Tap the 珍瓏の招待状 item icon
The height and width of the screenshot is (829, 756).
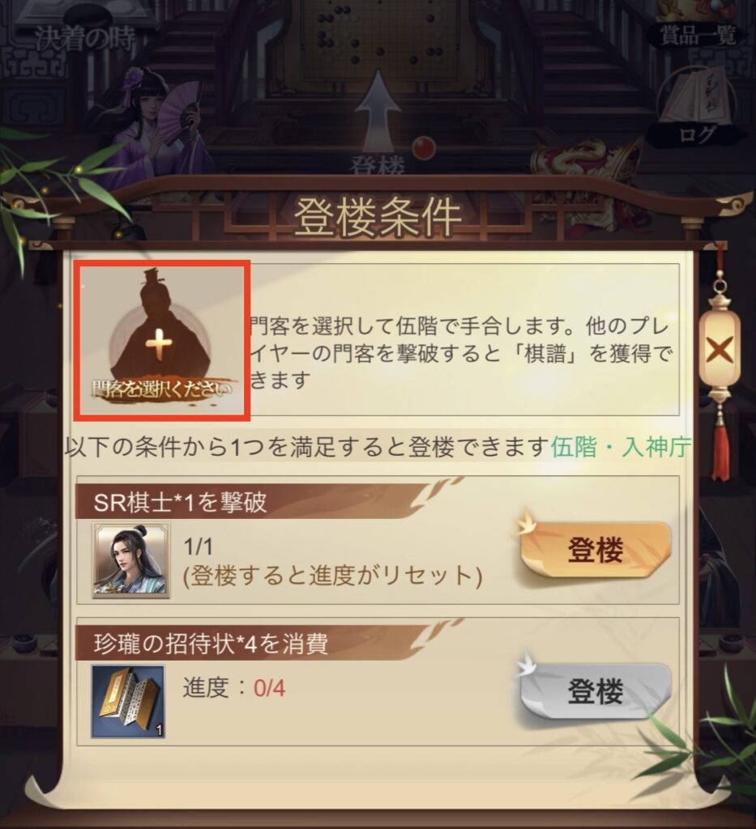coord(129,701)
